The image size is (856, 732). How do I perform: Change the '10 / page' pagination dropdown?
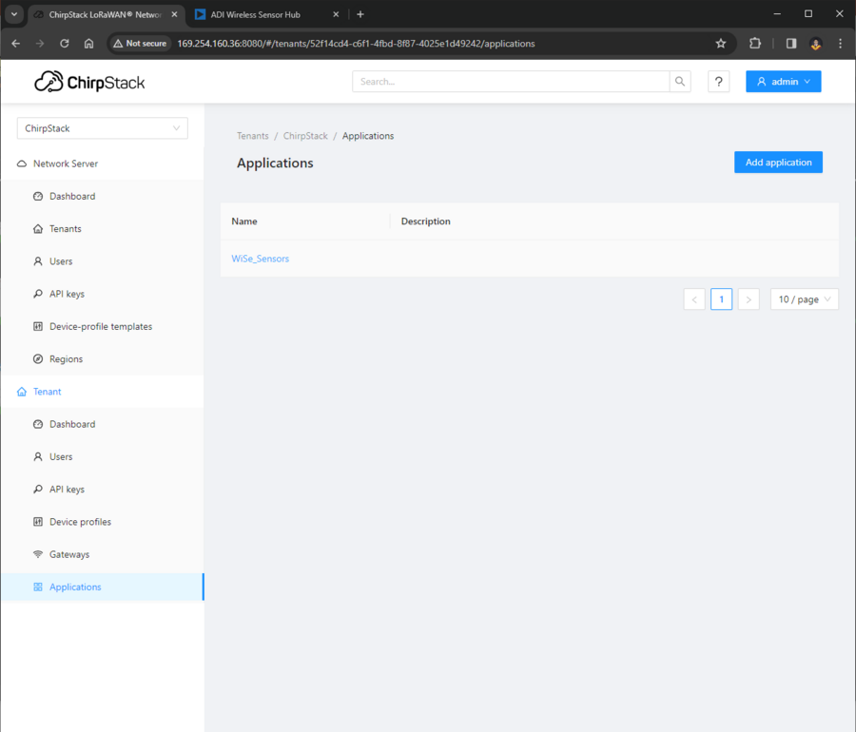[x=804, y=299]
